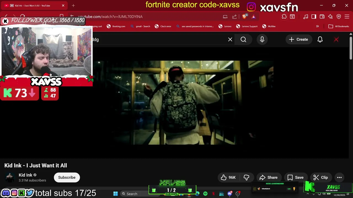Open Spotify from the taskbar
This screenshot has width=353, height=198.
click(205, 194)
